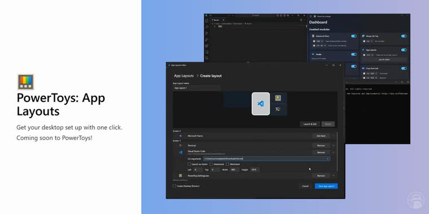Expand the Terminal row chevron
The image size is (429, 214).
coord(333,145)
